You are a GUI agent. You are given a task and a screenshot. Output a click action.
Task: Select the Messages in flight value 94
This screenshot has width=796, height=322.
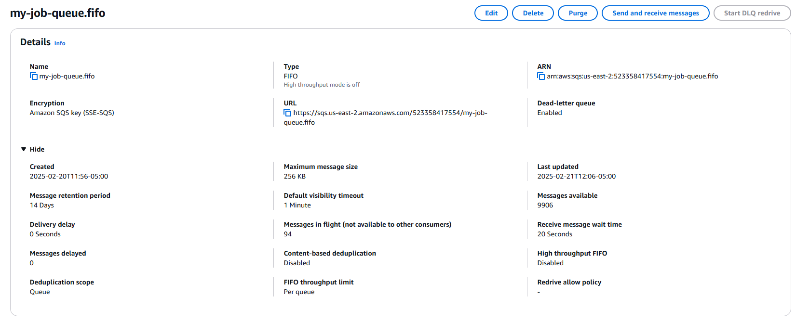tap(288, 234)
